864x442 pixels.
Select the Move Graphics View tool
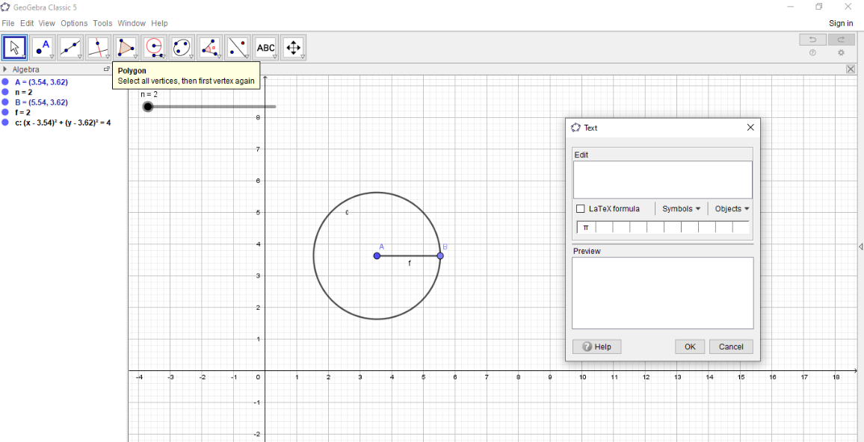pyautogui.click(x=294, y=47)
